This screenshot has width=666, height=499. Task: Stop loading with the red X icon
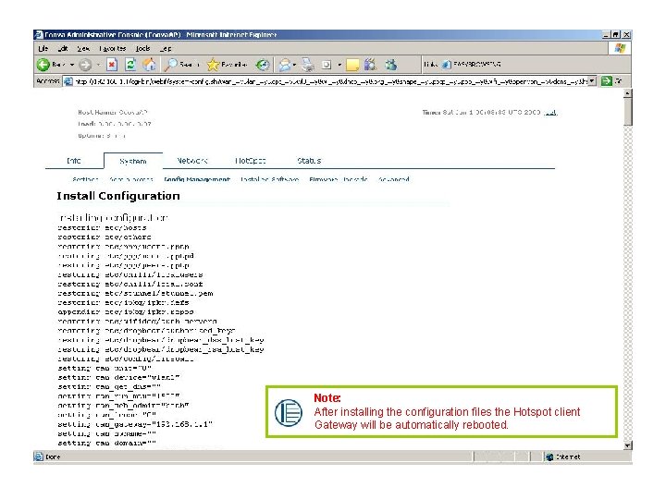(112, 65)
